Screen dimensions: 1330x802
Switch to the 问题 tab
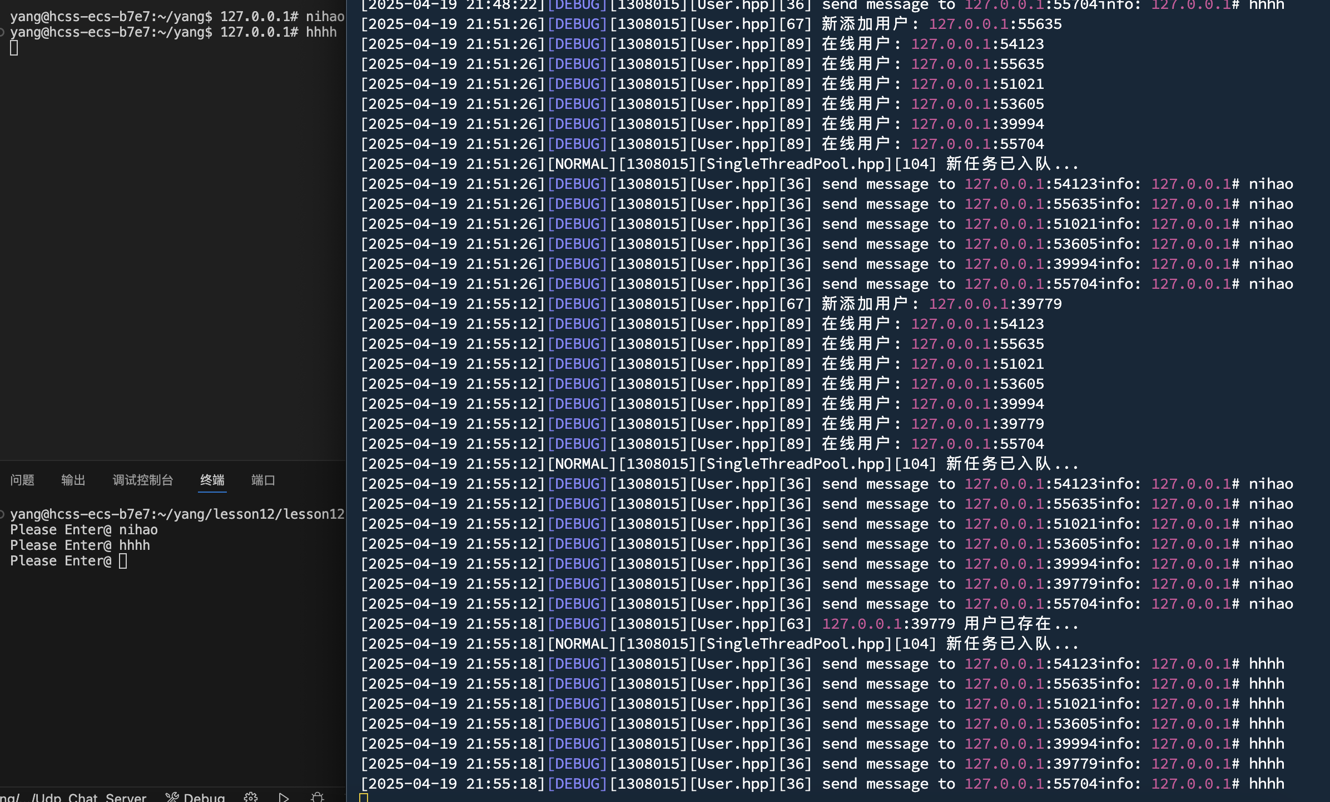(x=22, y=480)
